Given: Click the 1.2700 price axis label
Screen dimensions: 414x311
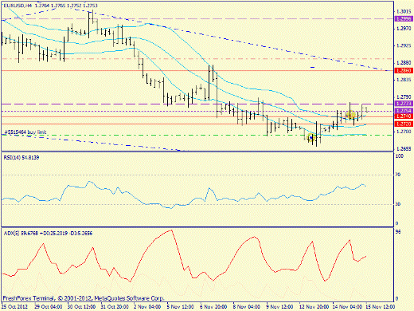Looking at the screenshot, I should (404, 132).
